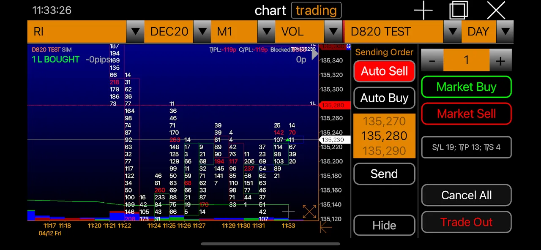This screenshot has height=250, width=541.
Task: Expand the RI symbol dropdown
Action: pos(135,32)
